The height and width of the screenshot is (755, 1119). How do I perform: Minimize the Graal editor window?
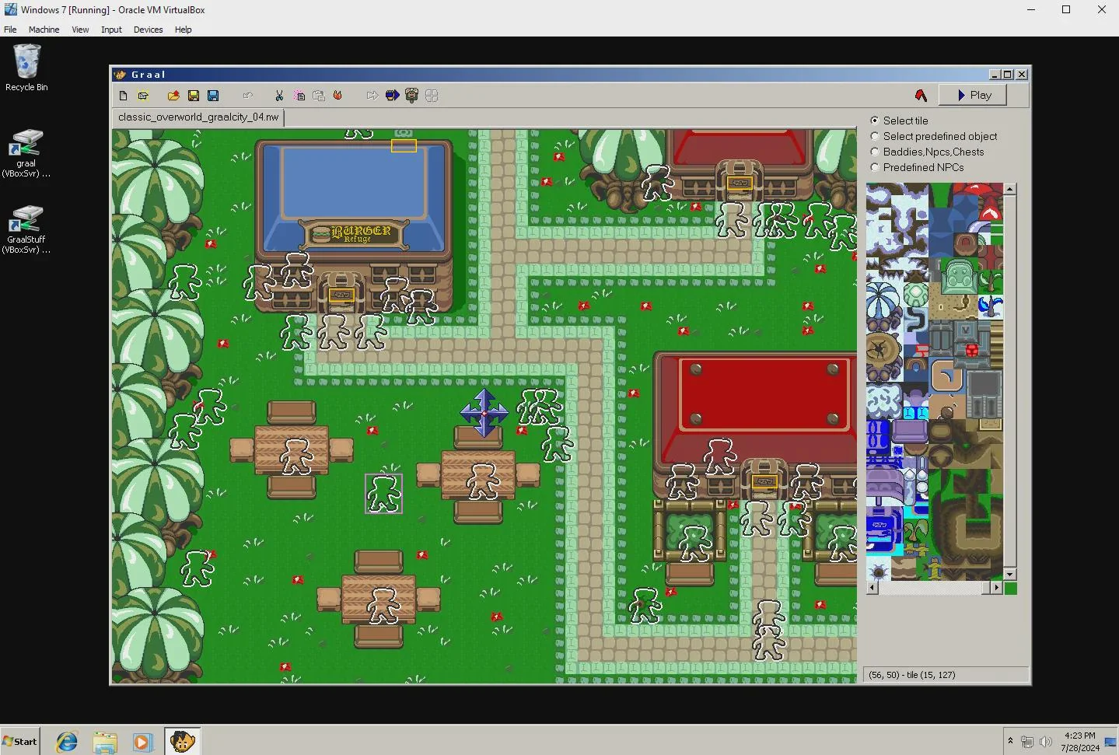click(995, 75)
